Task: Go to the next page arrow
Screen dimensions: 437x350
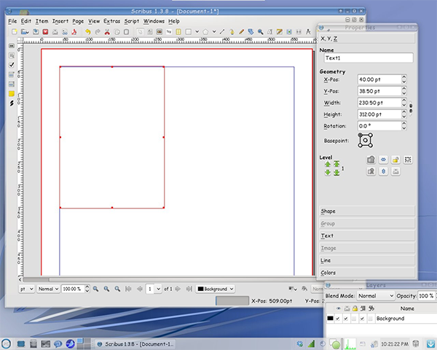Action: click(178, 289)
